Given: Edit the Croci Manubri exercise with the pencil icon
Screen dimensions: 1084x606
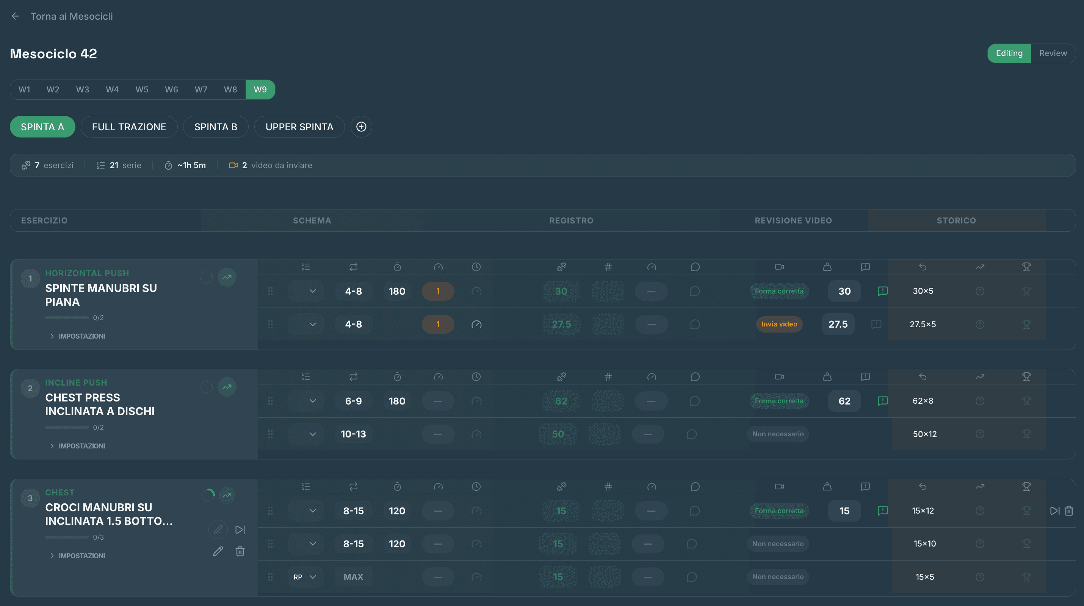Looking at the screenshot, I should coord(218,551).
